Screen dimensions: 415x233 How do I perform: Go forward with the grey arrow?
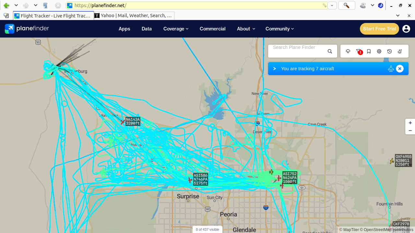click(x=26, y=6)
